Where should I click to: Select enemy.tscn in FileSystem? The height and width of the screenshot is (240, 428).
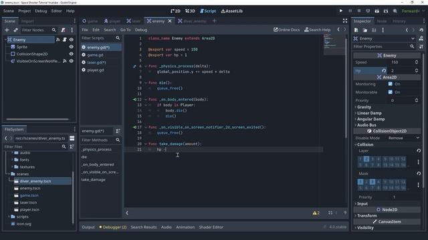click(29, 188)
